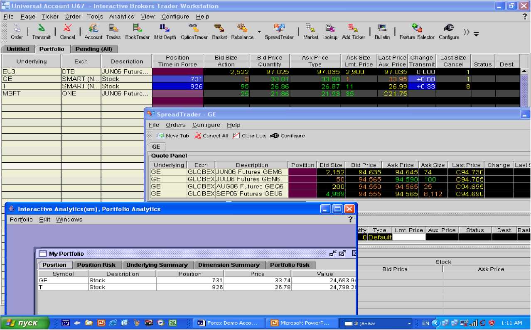Click Cancel All in SpreadTrader toolbar
Image resolution: width=531 pixels, height=330 pixels.
click(211, 136)
